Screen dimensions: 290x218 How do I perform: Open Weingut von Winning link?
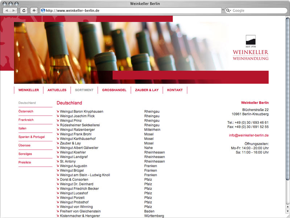[x=76, y=207]
